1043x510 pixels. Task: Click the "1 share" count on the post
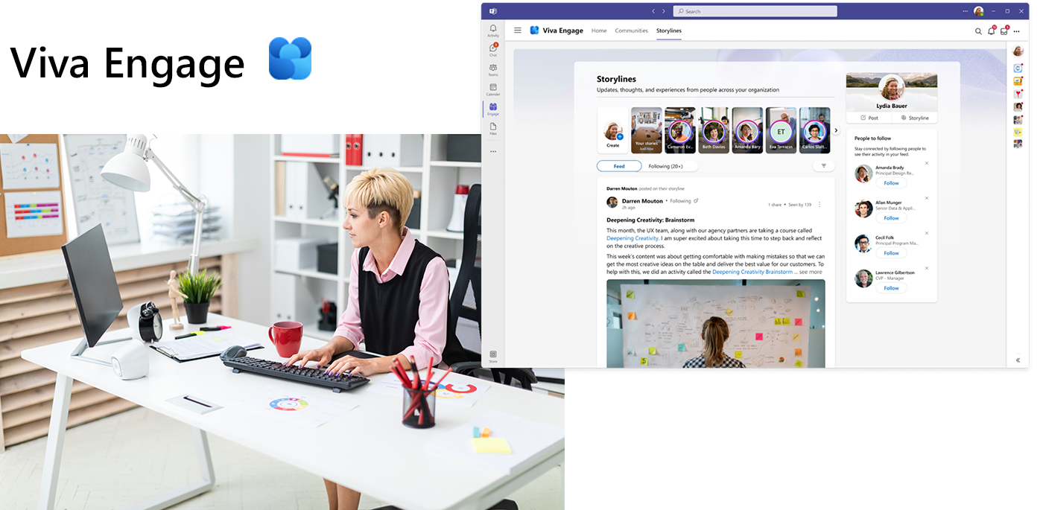point(776,204)
